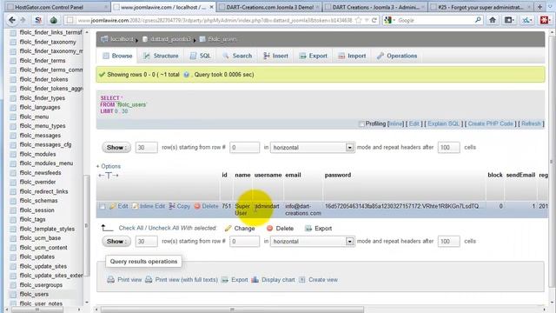
Task: Switch to the SQL tab
Action: point(201,56)
